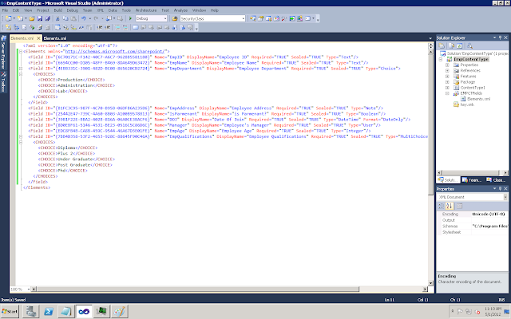The height and width of the screenshot is (319, 511).
Task: Expand the Properties folder node
Action: tap(447, 65)
